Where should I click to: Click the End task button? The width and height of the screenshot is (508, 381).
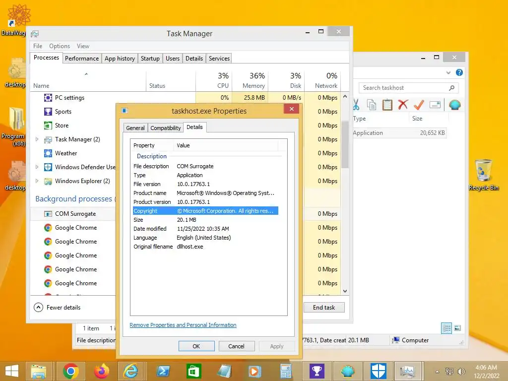pos(324,308)
